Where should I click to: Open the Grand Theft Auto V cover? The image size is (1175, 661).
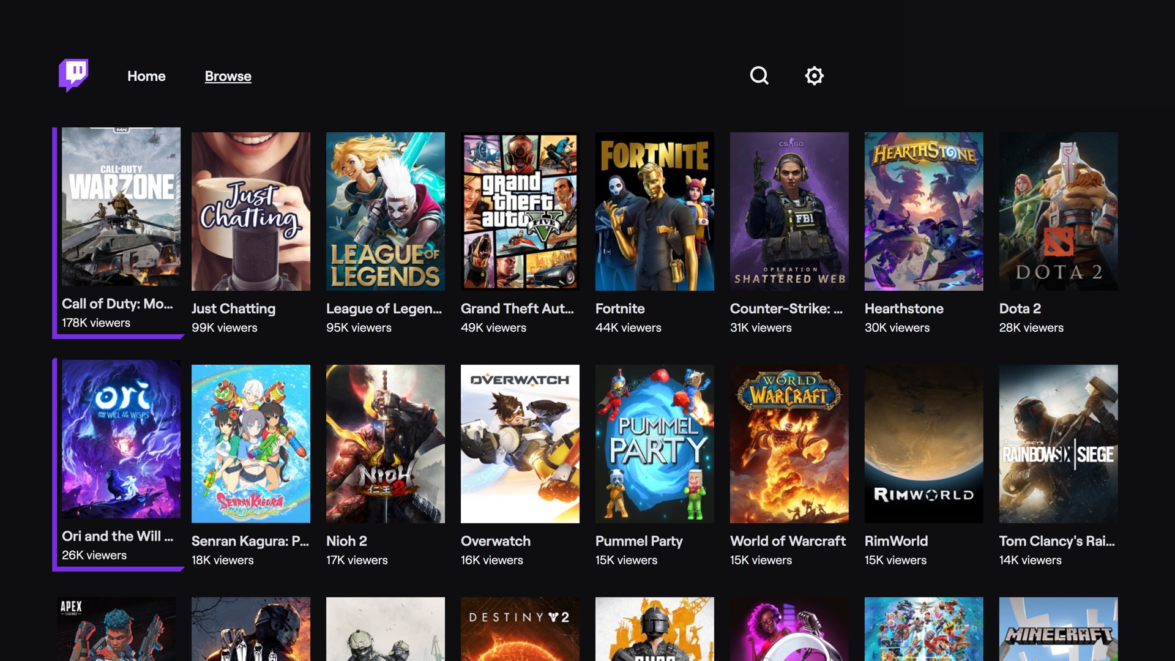520,211
